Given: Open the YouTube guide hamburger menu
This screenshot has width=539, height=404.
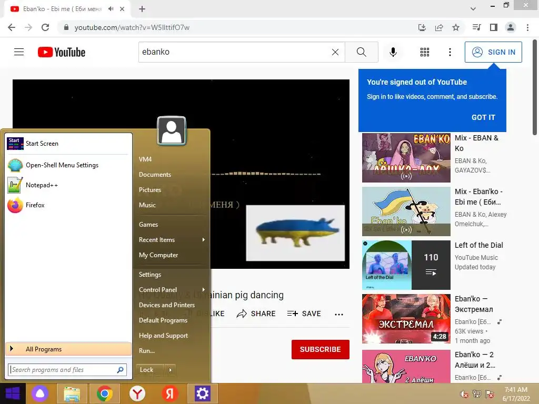Looking at the screenshot, I should [19, 52].
